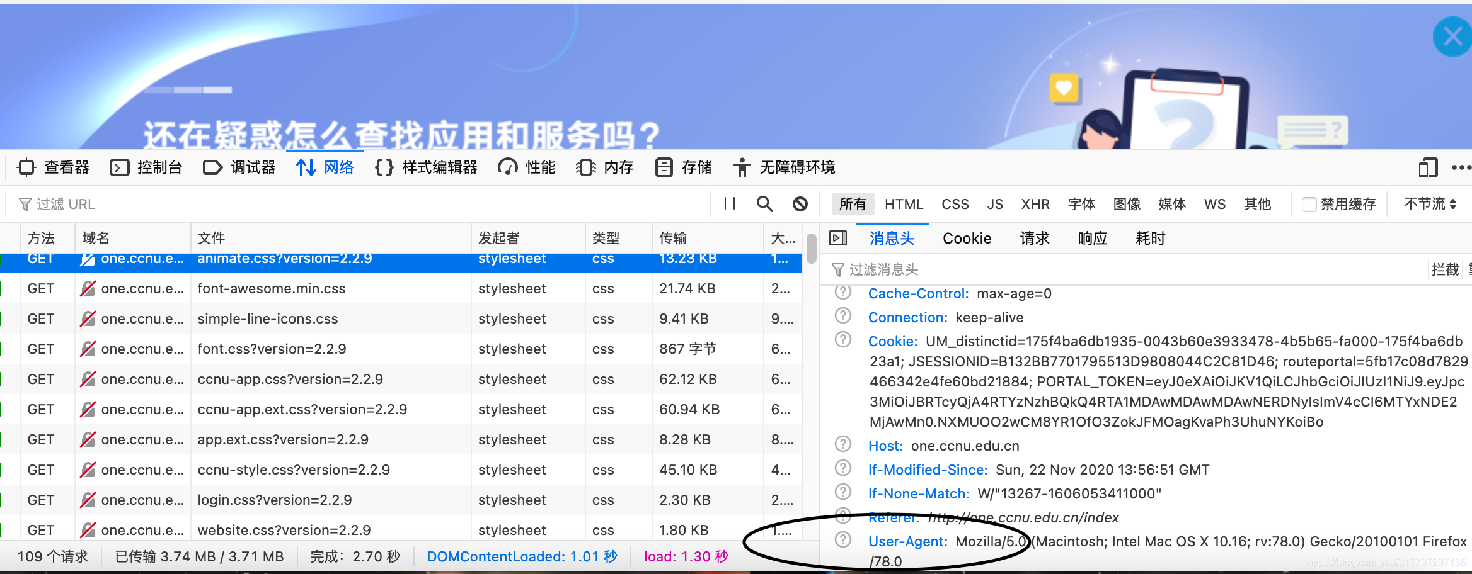Sort by the 类型 column header

[618, 239]
